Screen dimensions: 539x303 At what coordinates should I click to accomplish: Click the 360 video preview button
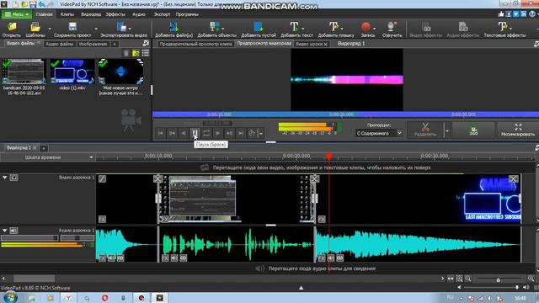coord(473,130)
